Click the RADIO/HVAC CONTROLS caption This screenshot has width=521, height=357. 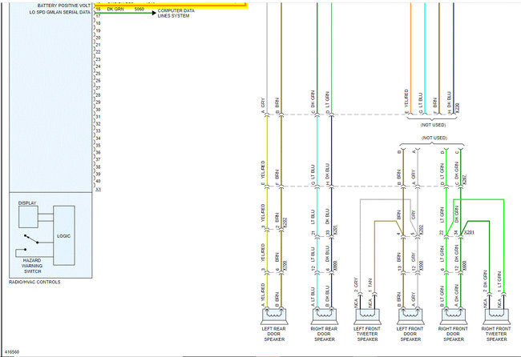click(34, 282)
